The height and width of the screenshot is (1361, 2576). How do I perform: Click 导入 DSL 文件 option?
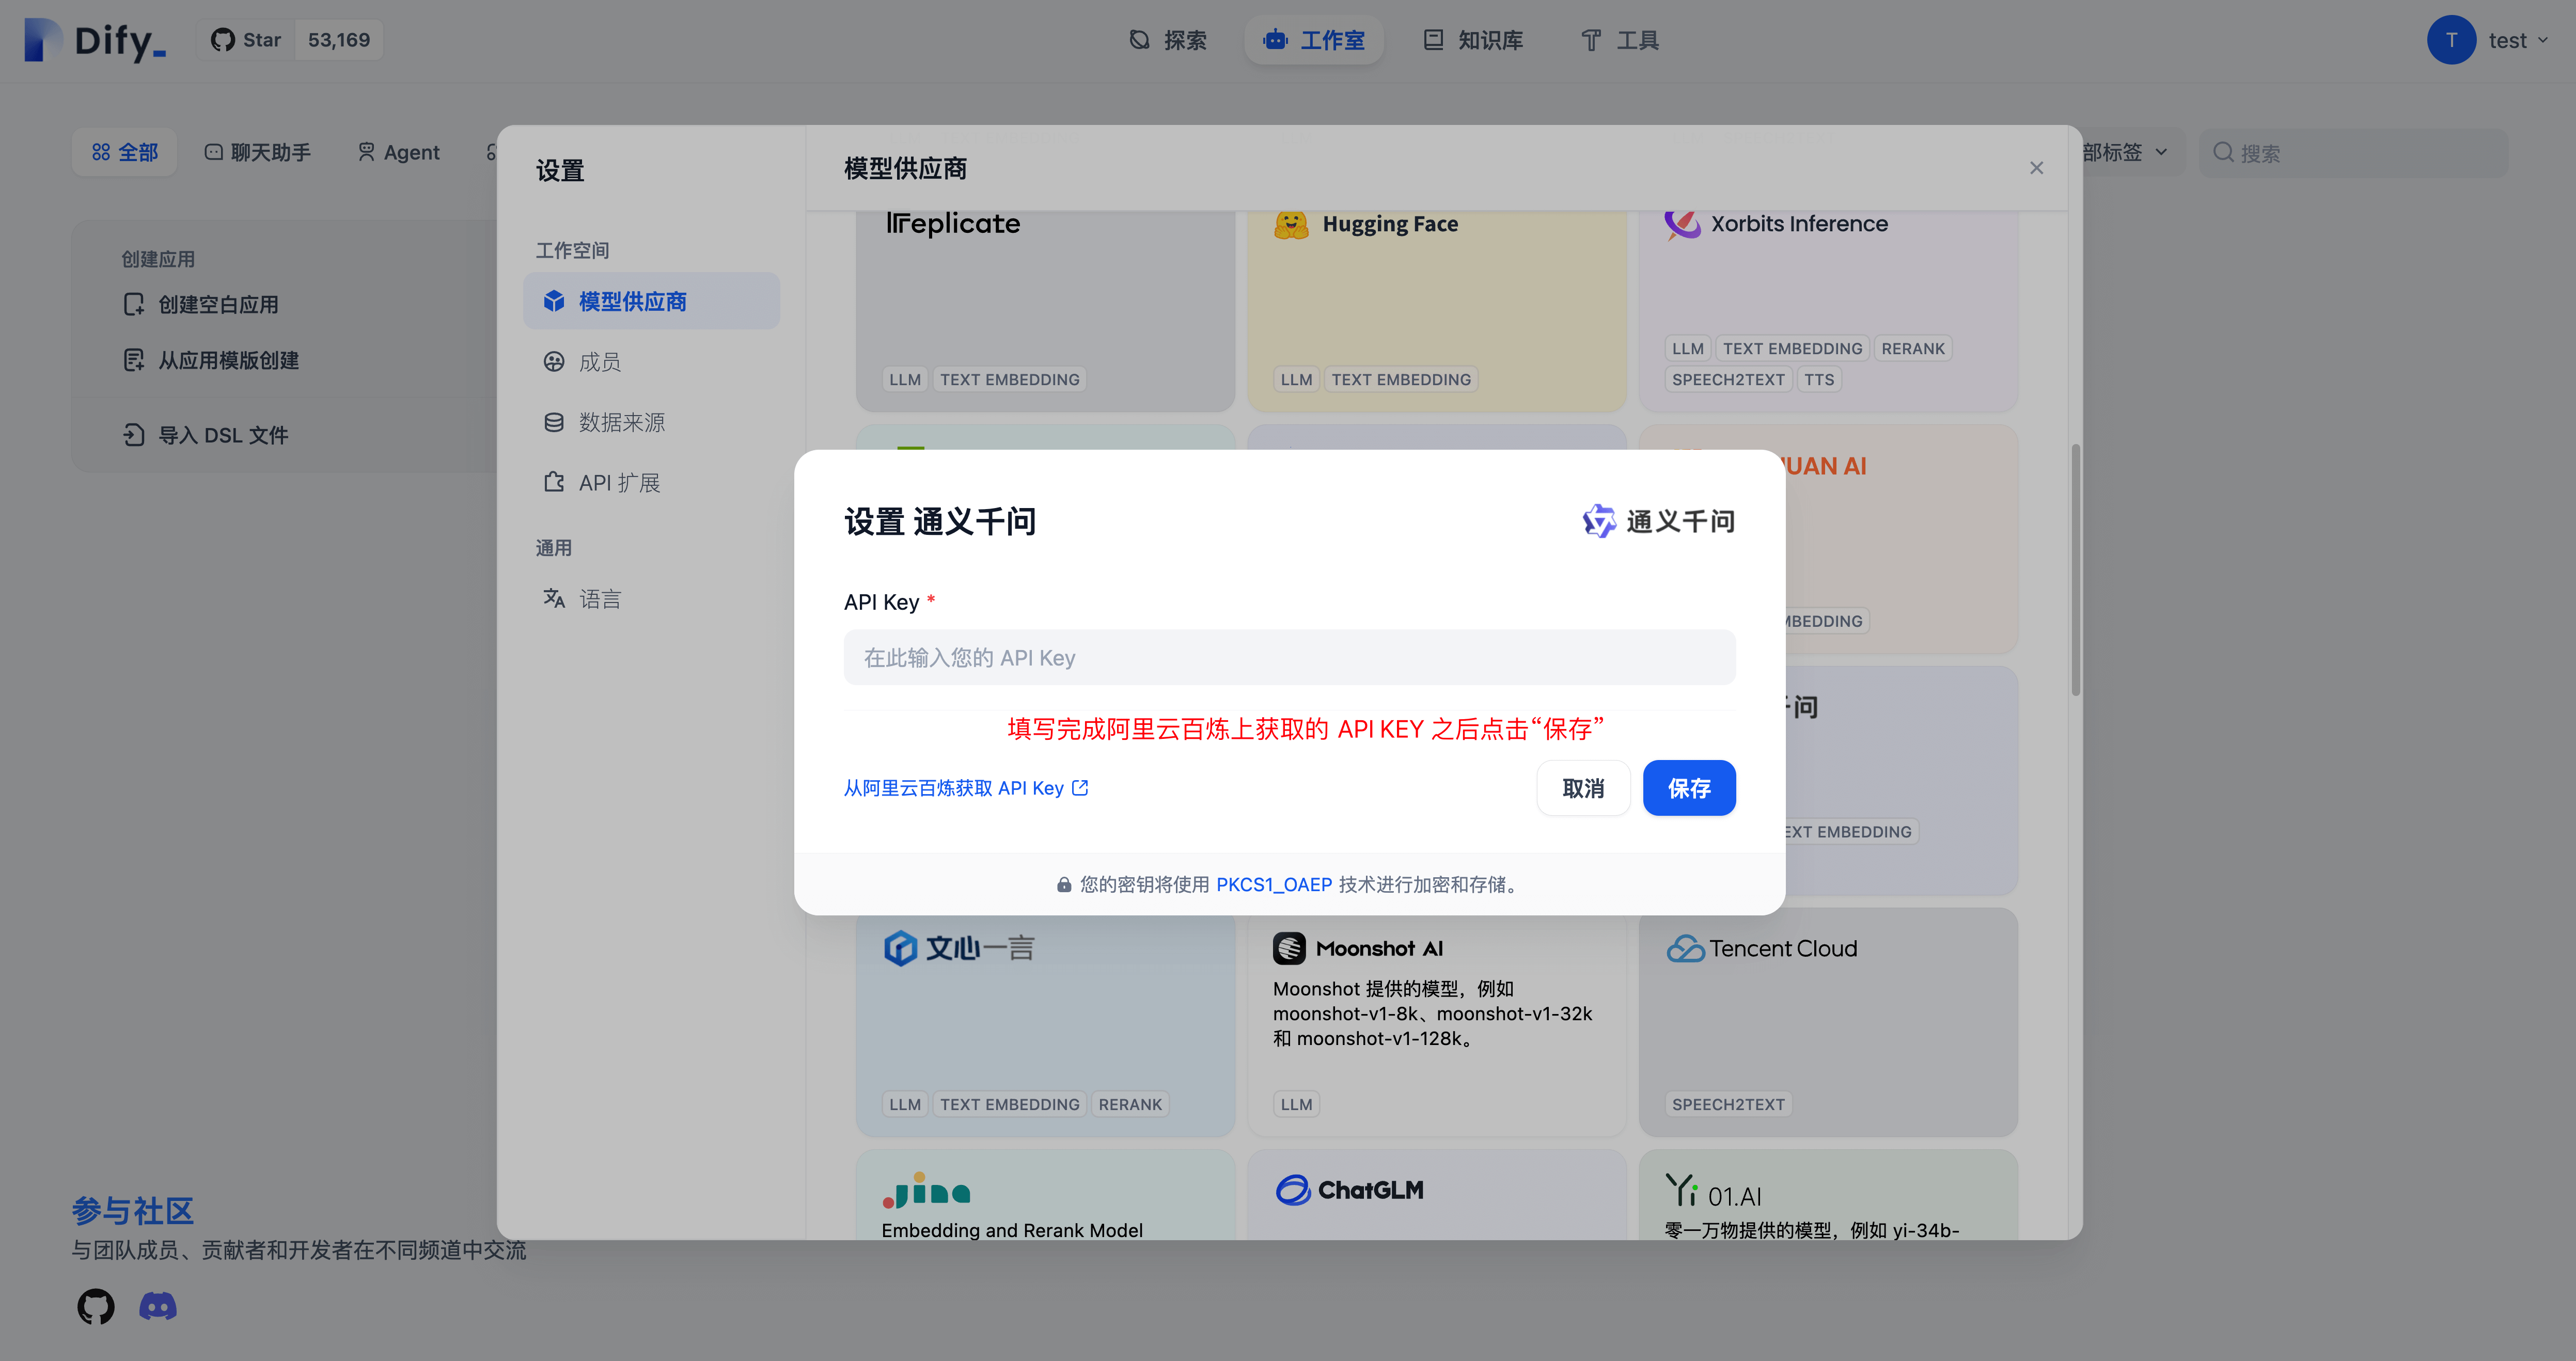coord(205,435)
